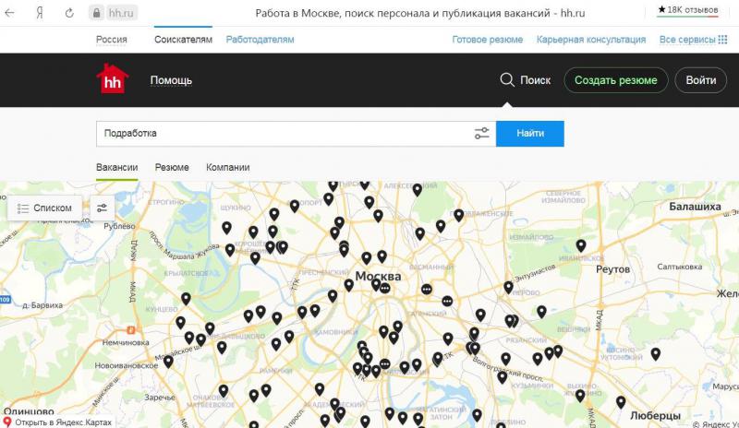Reload the page with refresh icon
739x428 pixels.
coord(69,13)
